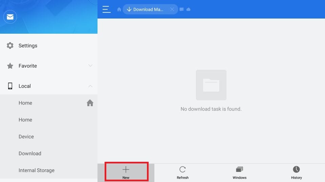
Task: Open the cloud icon in top bar
Action: [x=189, y=9]
